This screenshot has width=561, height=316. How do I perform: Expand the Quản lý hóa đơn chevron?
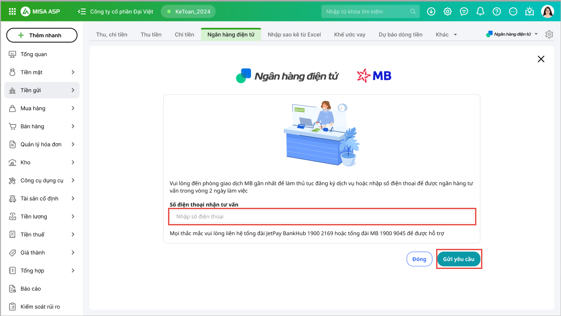(x=73, y=145)
